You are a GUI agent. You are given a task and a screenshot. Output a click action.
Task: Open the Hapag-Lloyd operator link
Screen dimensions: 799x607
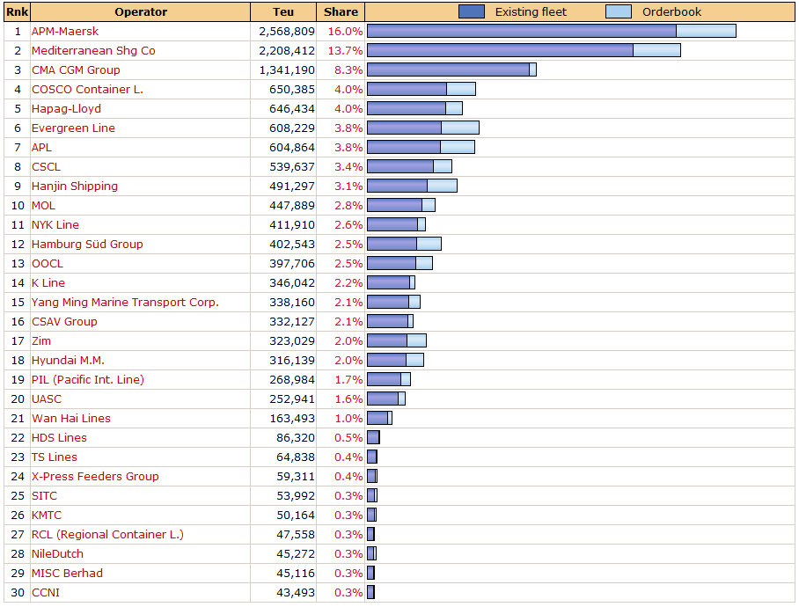click(x=66, y=109)
